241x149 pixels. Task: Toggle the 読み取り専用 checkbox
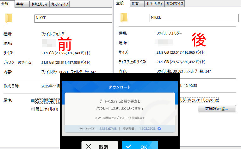(33, 101)
